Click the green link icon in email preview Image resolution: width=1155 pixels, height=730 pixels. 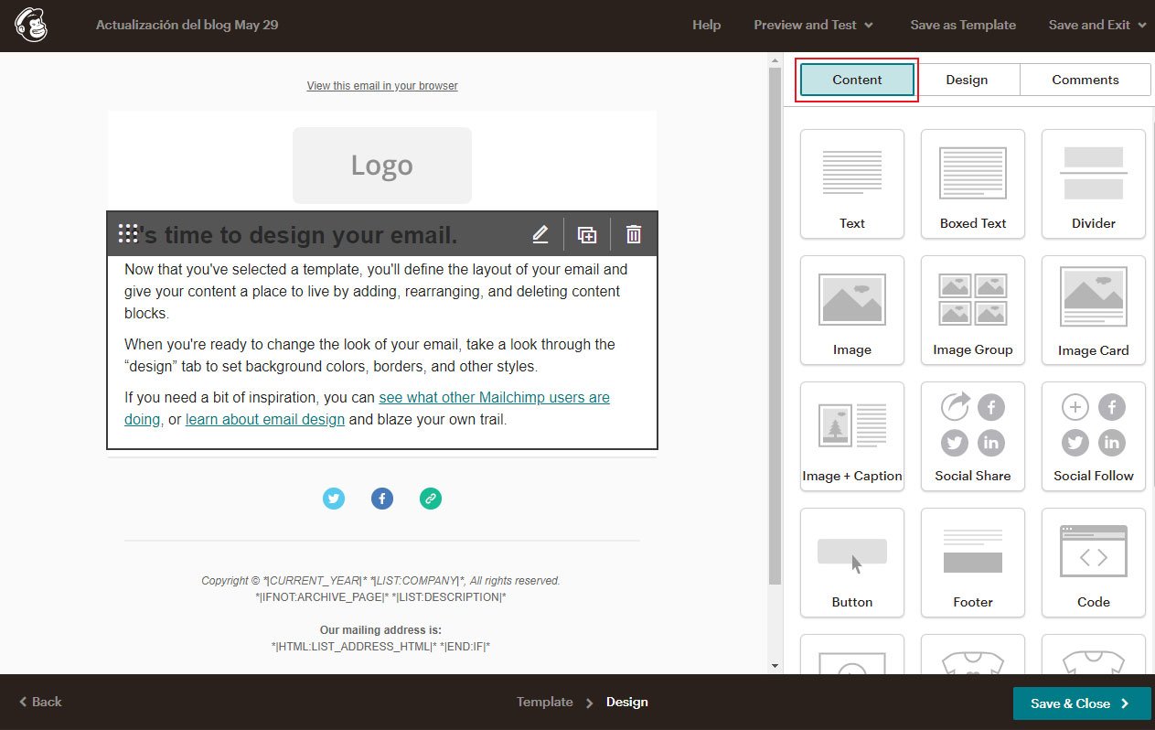coord(431,499)
